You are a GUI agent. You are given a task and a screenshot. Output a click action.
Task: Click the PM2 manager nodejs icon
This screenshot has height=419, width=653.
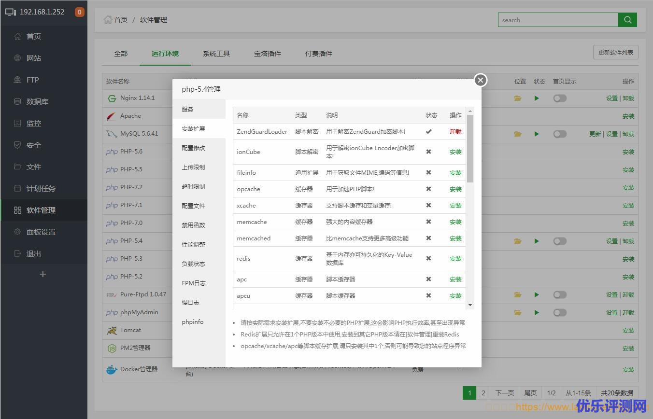112,348
